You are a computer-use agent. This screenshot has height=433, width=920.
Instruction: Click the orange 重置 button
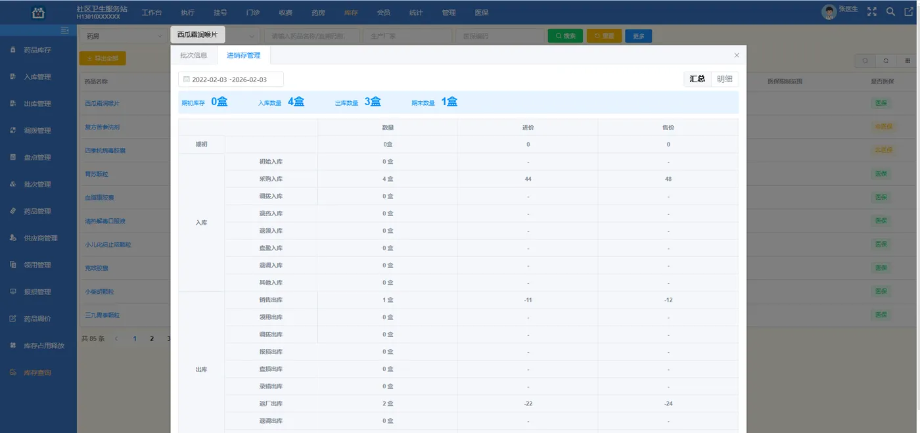point(604,36)
